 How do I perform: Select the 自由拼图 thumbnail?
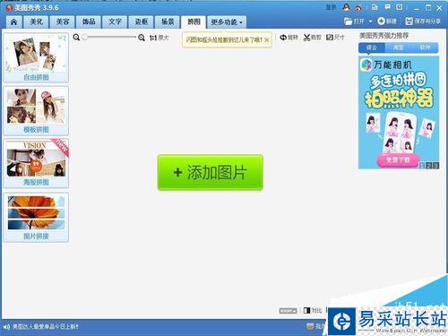(x=36, y=57)
